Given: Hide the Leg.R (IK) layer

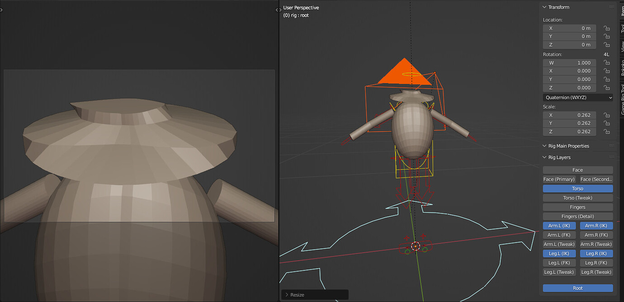Looking at the screenshot, I should (596, 254).
